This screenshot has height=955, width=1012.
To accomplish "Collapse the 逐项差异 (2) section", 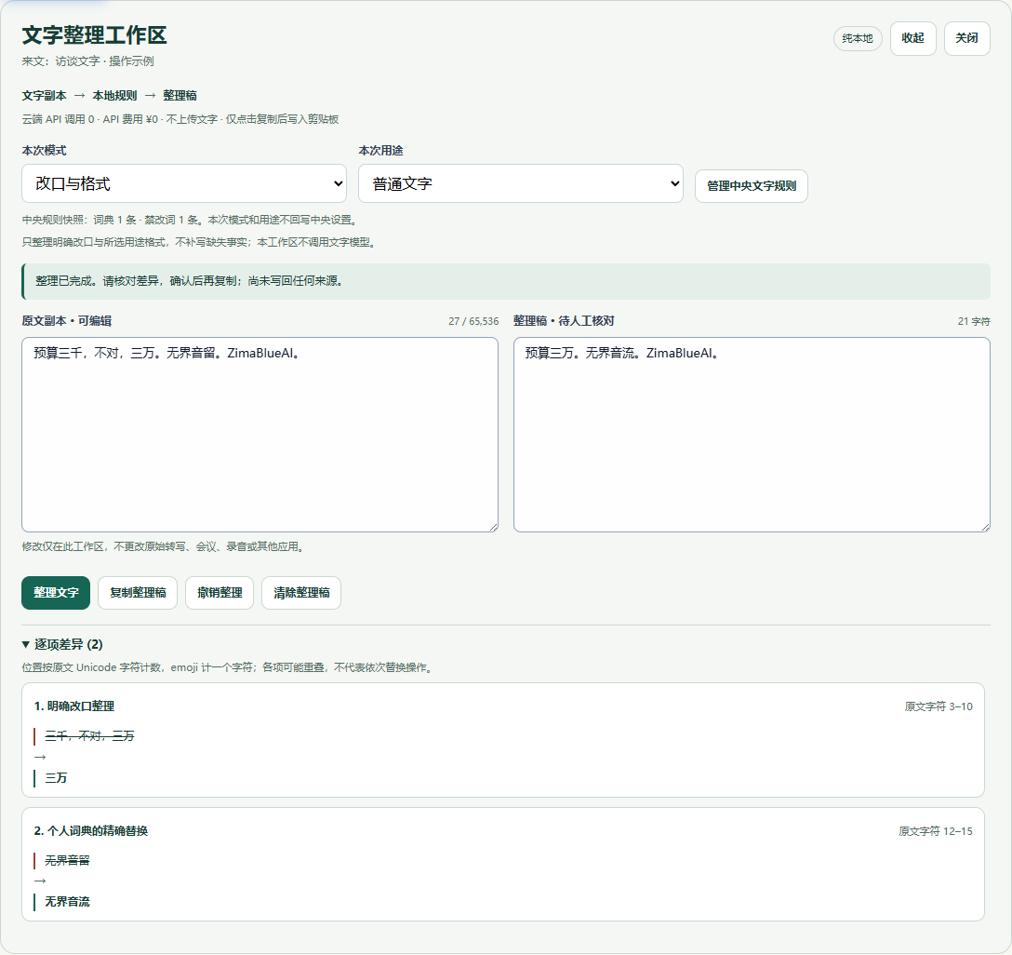I will coord(62,644).
